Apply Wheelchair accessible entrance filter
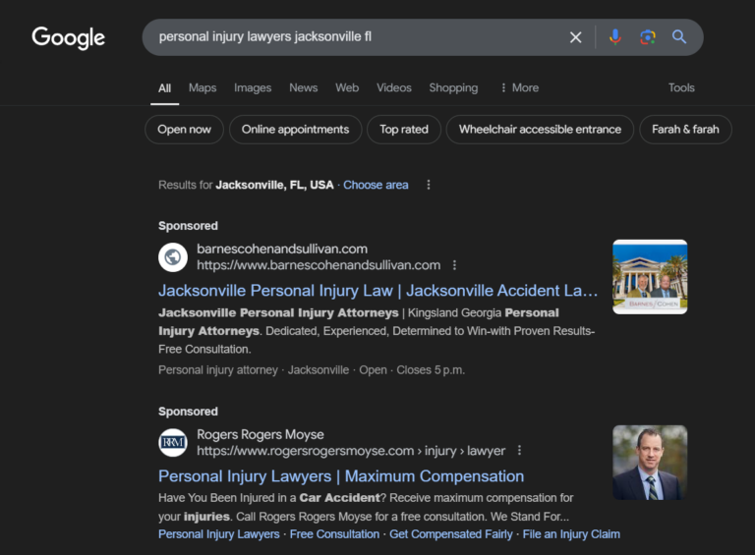The width and height of the screenshot is (755, 555). click(540, 130)
